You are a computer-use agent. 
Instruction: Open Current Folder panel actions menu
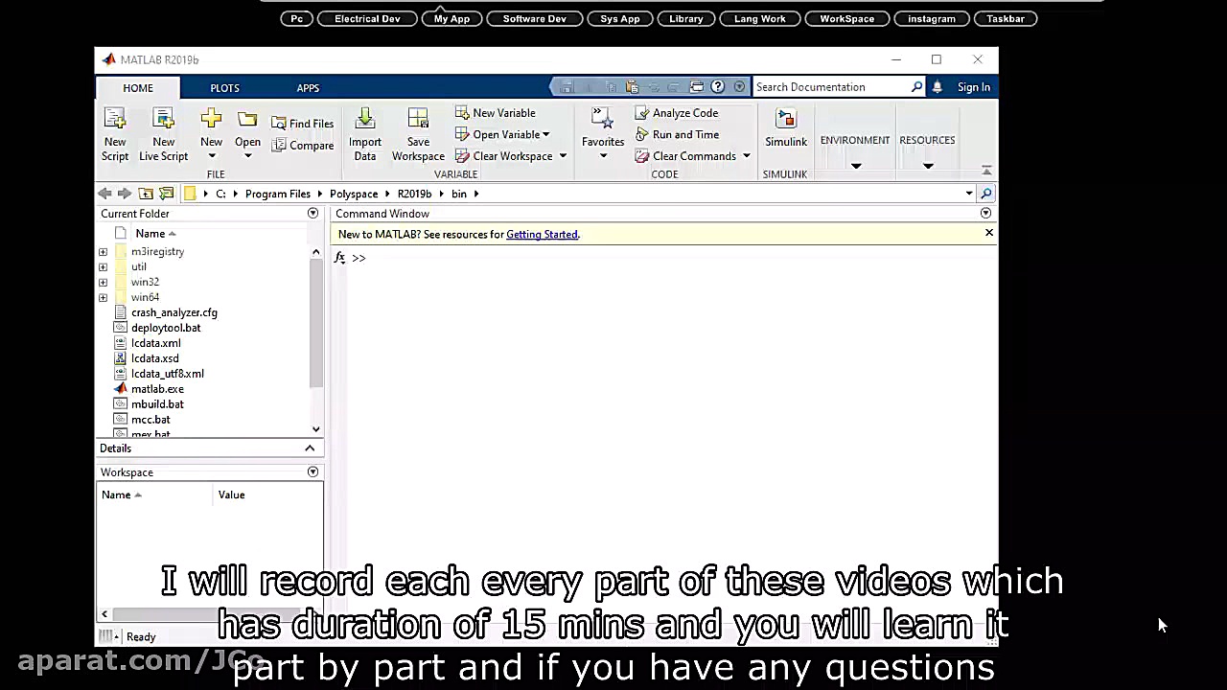pos(313,214)
